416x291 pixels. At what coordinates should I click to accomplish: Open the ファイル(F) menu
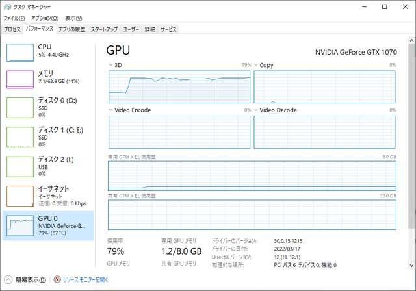coord(15,18)
